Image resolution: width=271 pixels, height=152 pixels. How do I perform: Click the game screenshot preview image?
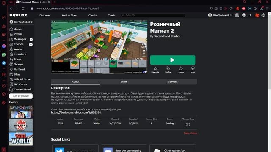pos(99,47)
